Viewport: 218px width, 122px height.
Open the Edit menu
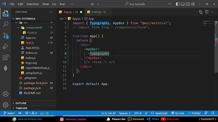20,4
